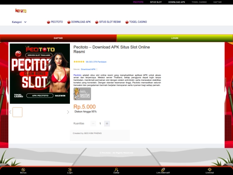Open the Pecitoto logo in the header
The height and width of the screenshot is (175, 233).
(x=21, y=11)
